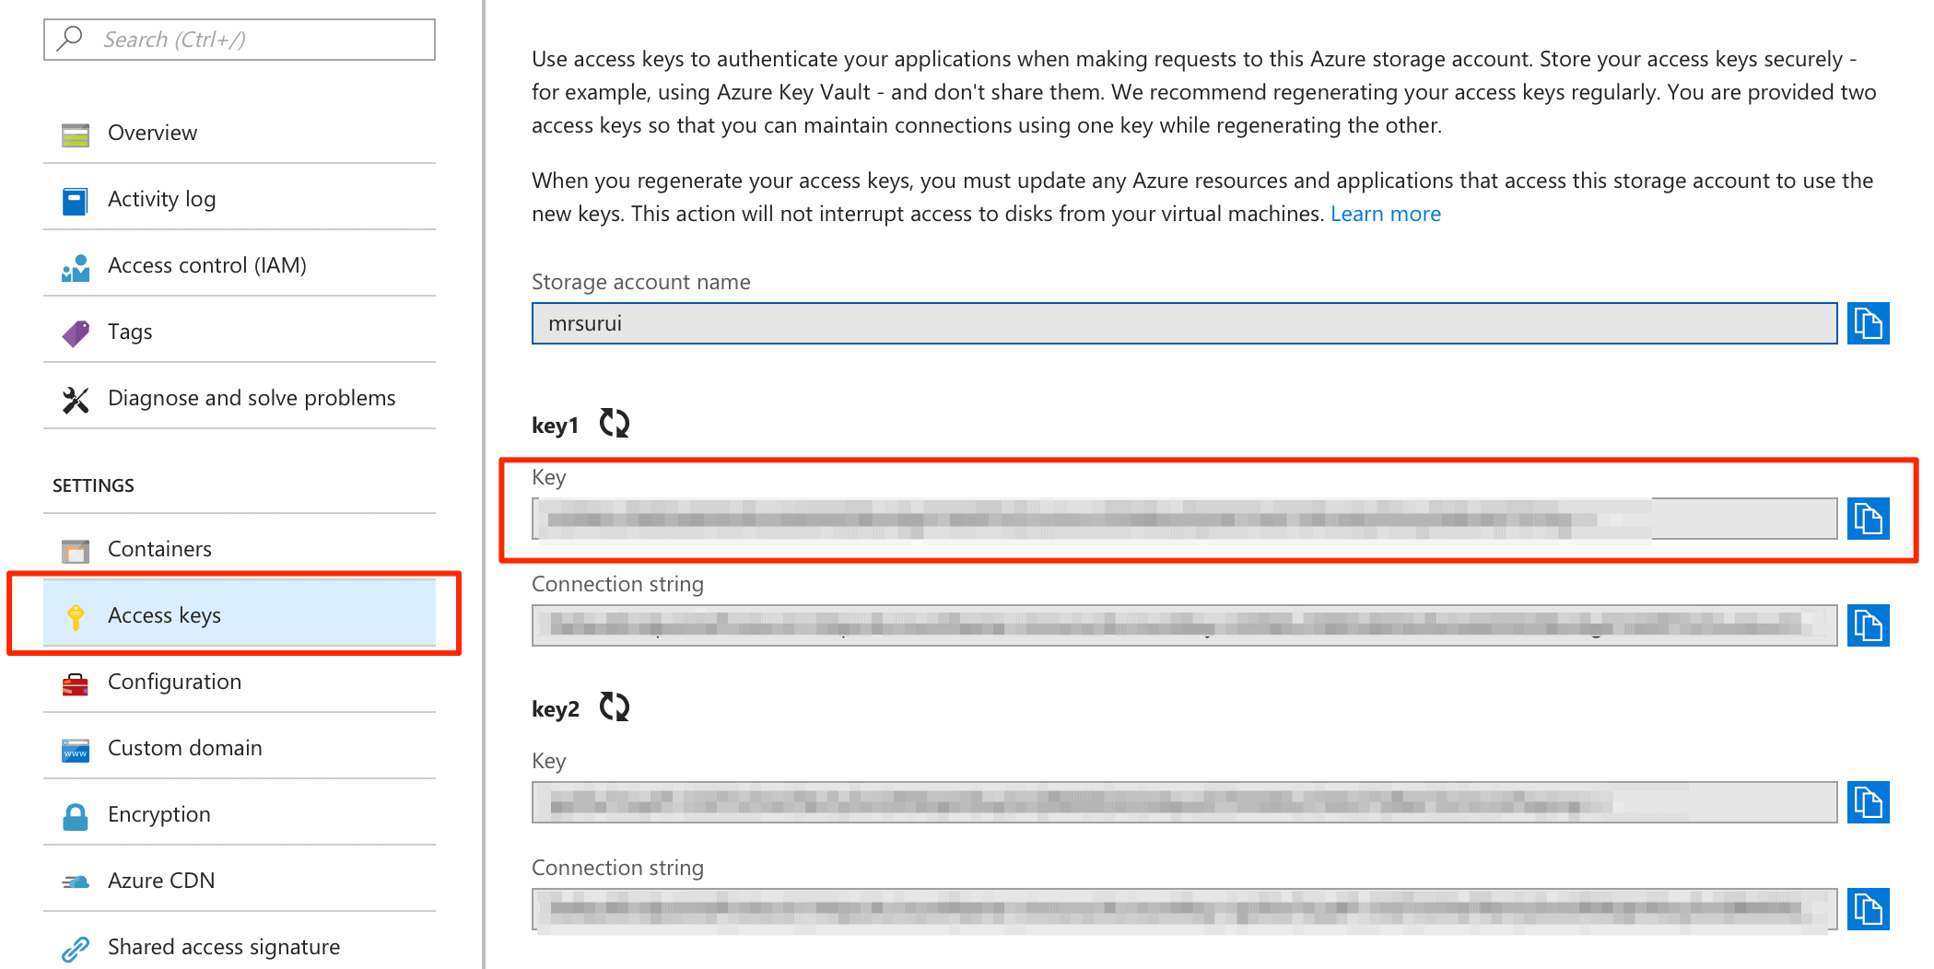Click the Tags label icon in the sidebar

coord(75,331)
